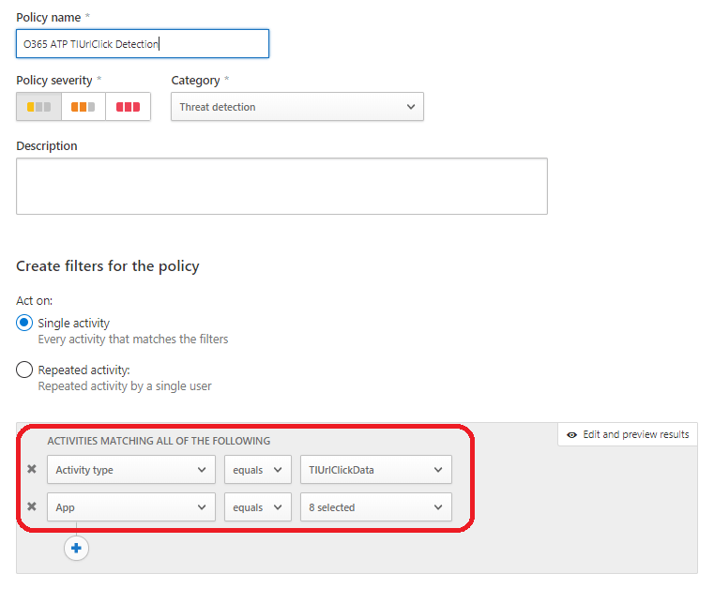
Task: Open the Category dropdown
Action: [x=296, y=107]
